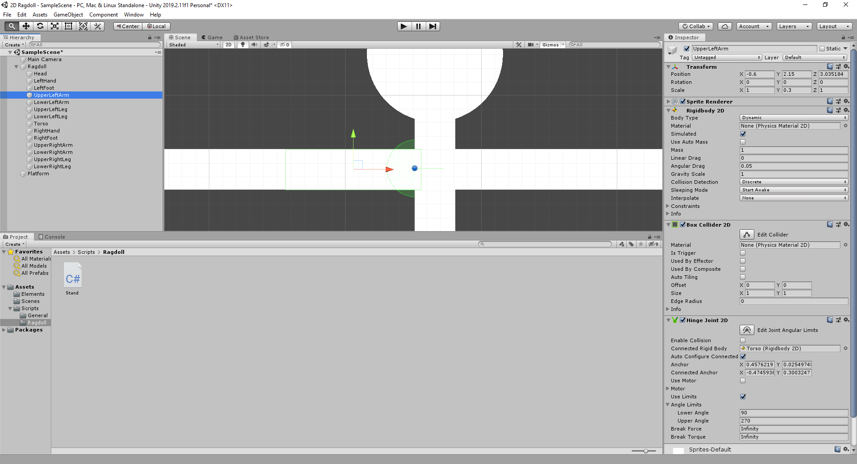The width and height of the screenshot is (857, 464).
Task: Toggle the Static checkbox
Action: (822, 49)
